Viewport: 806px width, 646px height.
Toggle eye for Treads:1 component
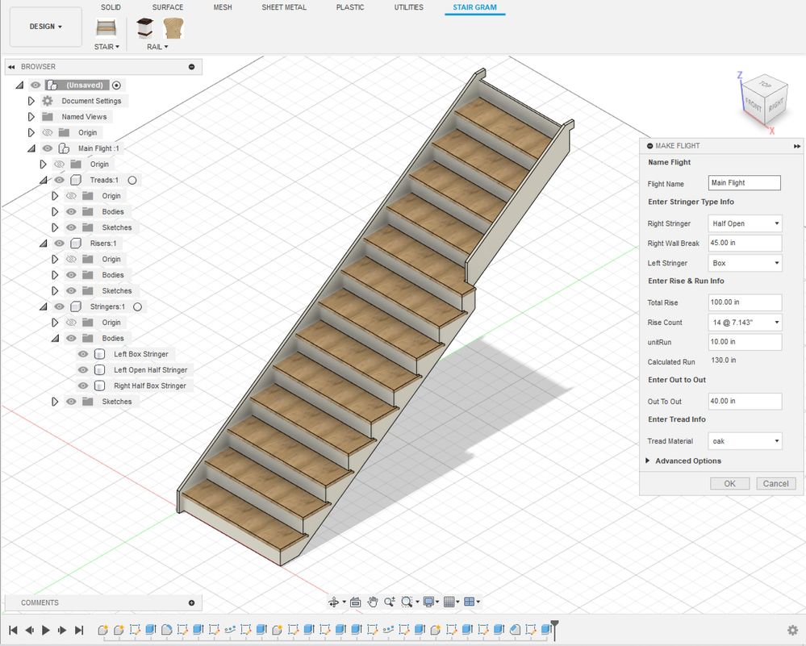pyautogui.click(x=59, y=180)
